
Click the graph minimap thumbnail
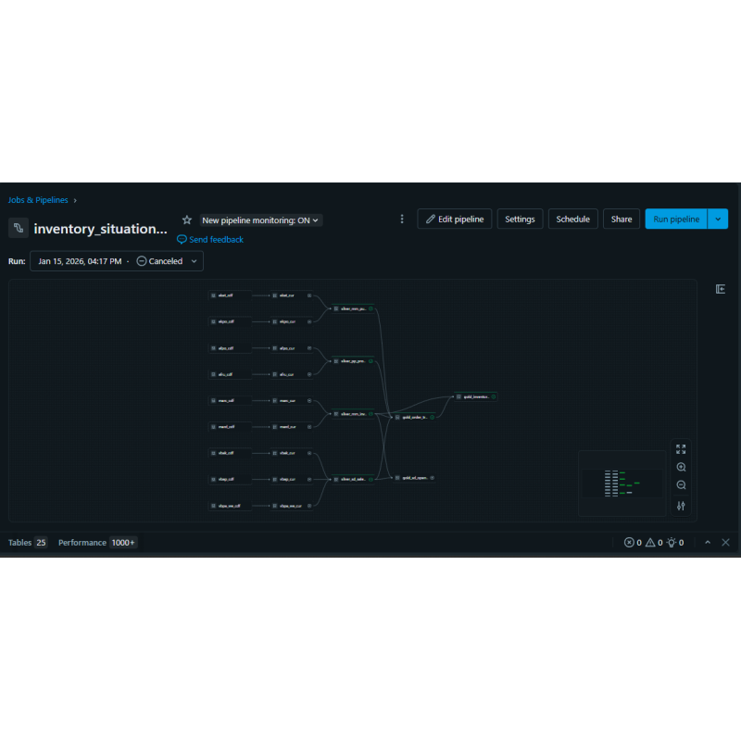[622, 483]
